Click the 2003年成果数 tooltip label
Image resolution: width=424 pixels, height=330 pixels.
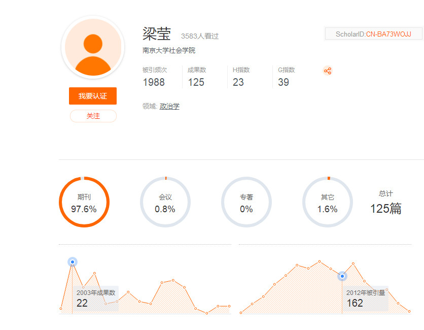pos(96,293)
